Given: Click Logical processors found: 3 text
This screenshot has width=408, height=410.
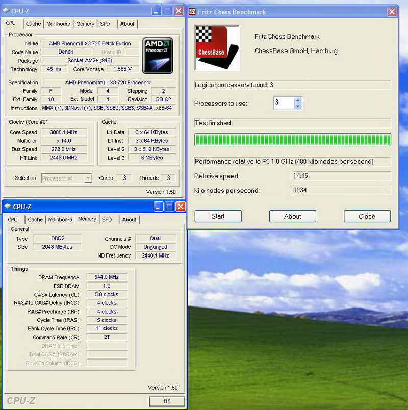Looking at the screenshot, I should coord(234,85).
